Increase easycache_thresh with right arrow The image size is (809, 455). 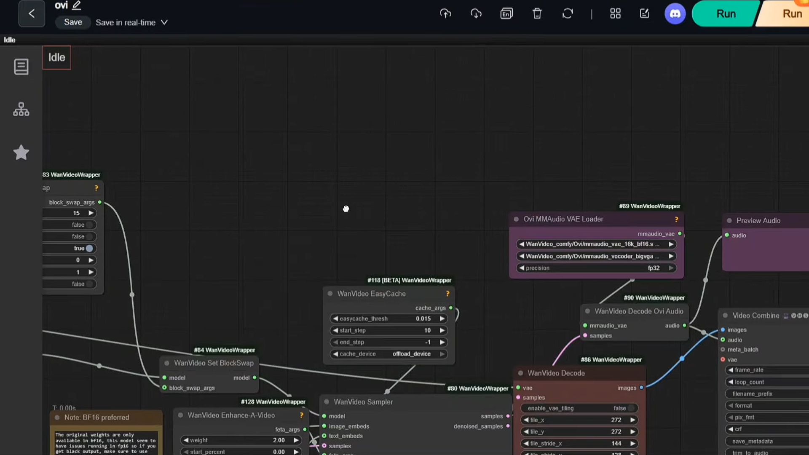pyautogui.click(x=442, y=318)
